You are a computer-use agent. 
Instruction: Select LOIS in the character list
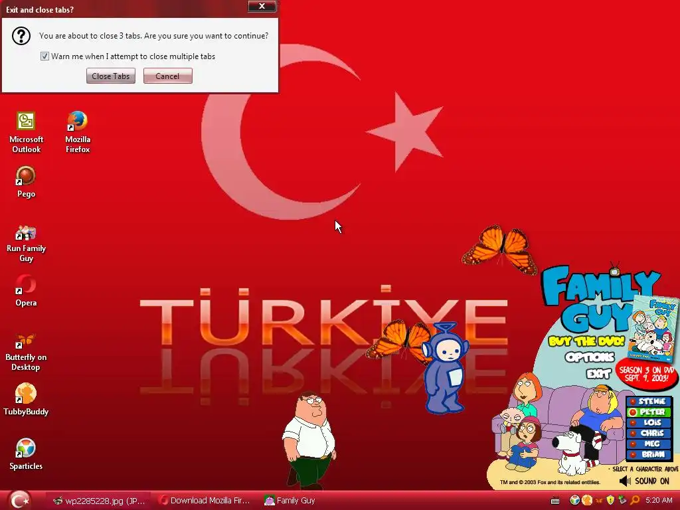[649, 422]
